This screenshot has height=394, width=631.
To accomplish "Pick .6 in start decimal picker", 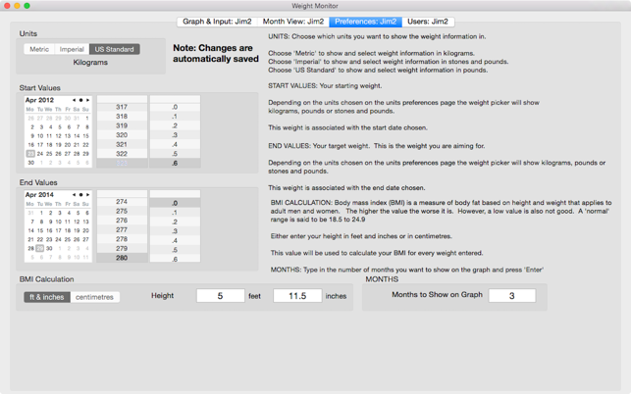I will coord(175,164).
